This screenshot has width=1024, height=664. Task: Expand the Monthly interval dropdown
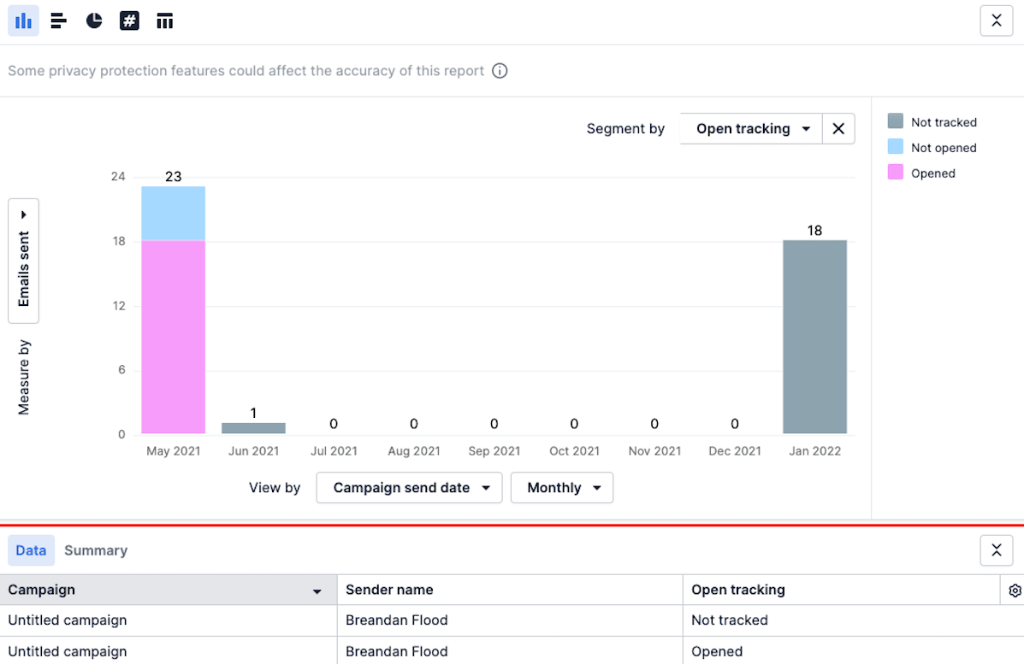click(x=562, y=488)
